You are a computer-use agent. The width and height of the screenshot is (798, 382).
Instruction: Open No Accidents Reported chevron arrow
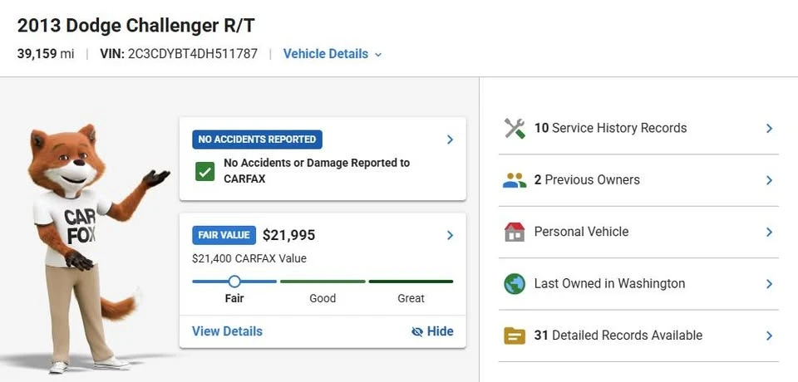pos(450,140)
